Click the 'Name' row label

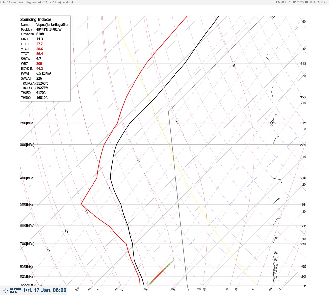click(x=25, y=25)
